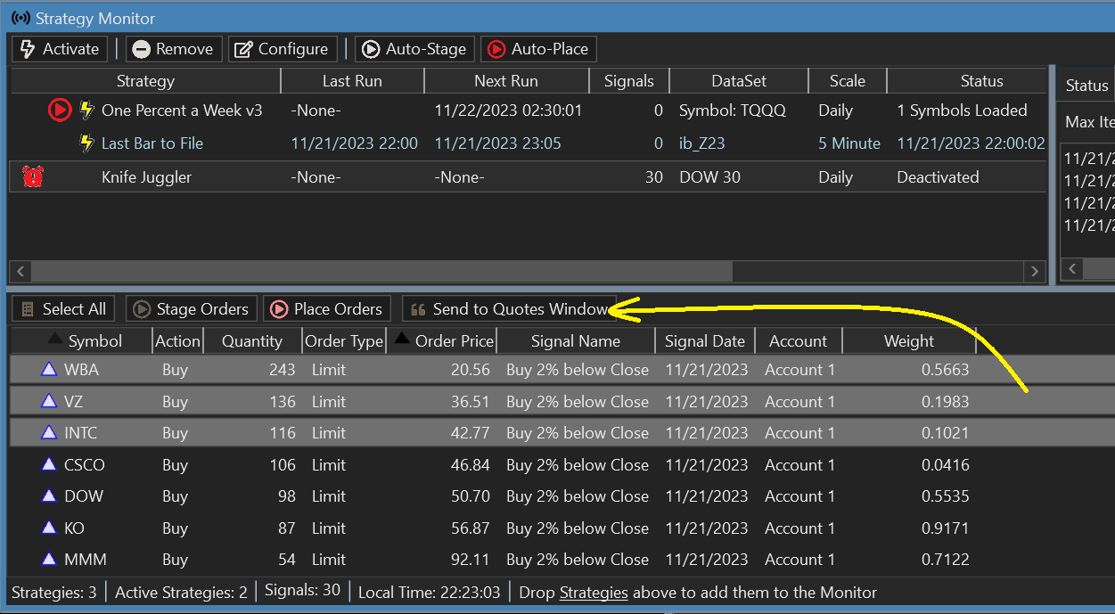Click the lightning bolt icon beside One Percent a Week v3

(x=86, y=111)
